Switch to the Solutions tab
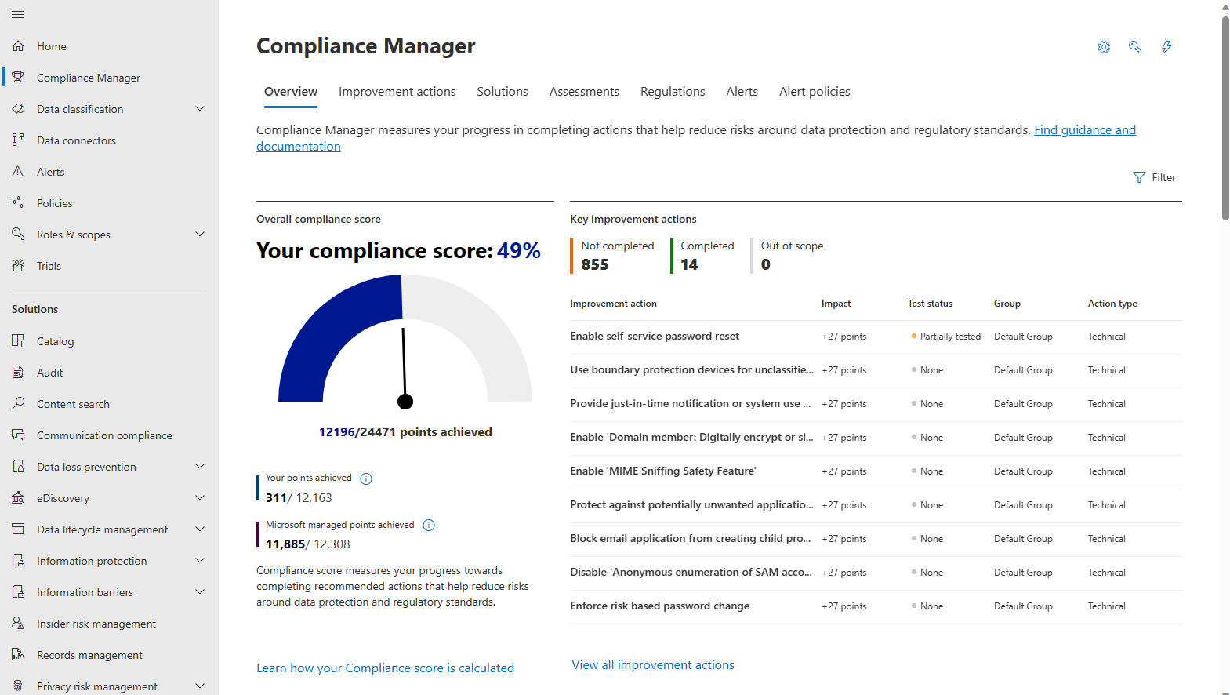This screenshot has height=695, width=1230. tap(503, 92)
